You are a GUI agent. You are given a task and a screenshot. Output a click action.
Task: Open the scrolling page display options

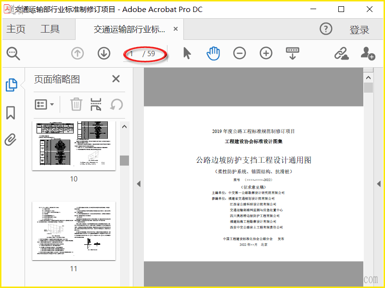pyautogui.click(x=293, y=53)
